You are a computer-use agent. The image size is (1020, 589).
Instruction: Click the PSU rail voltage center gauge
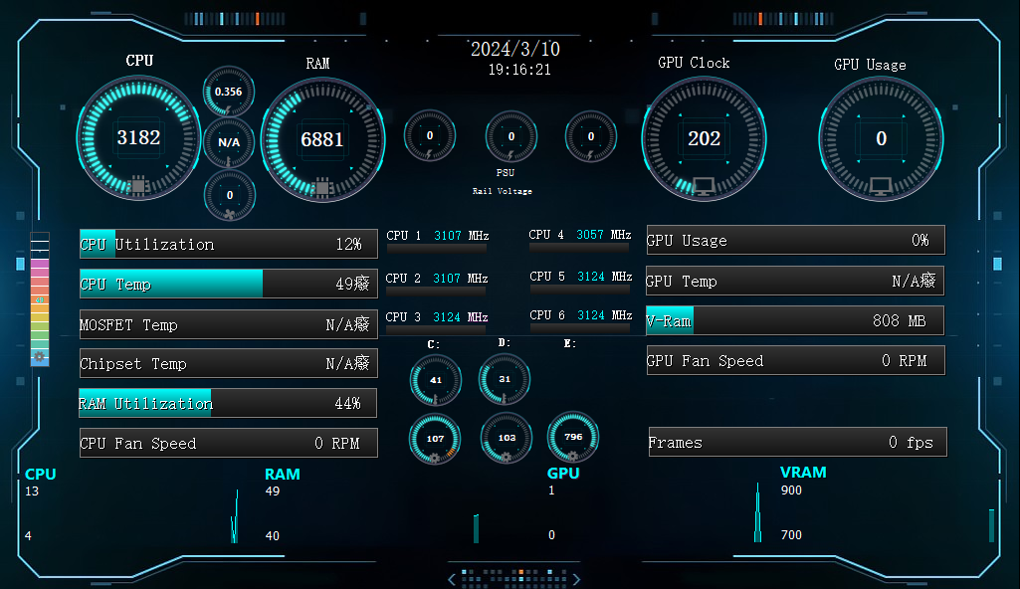click(511, 136)
